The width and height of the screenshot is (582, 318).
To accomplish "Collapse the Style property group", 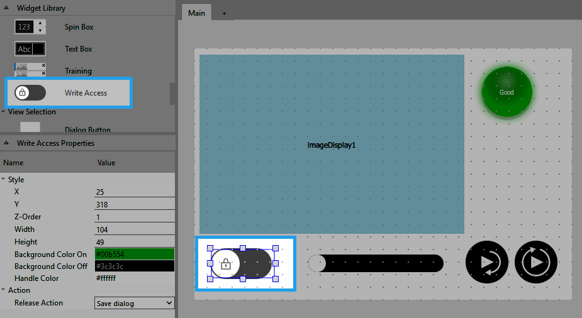I will pos(4,180).
